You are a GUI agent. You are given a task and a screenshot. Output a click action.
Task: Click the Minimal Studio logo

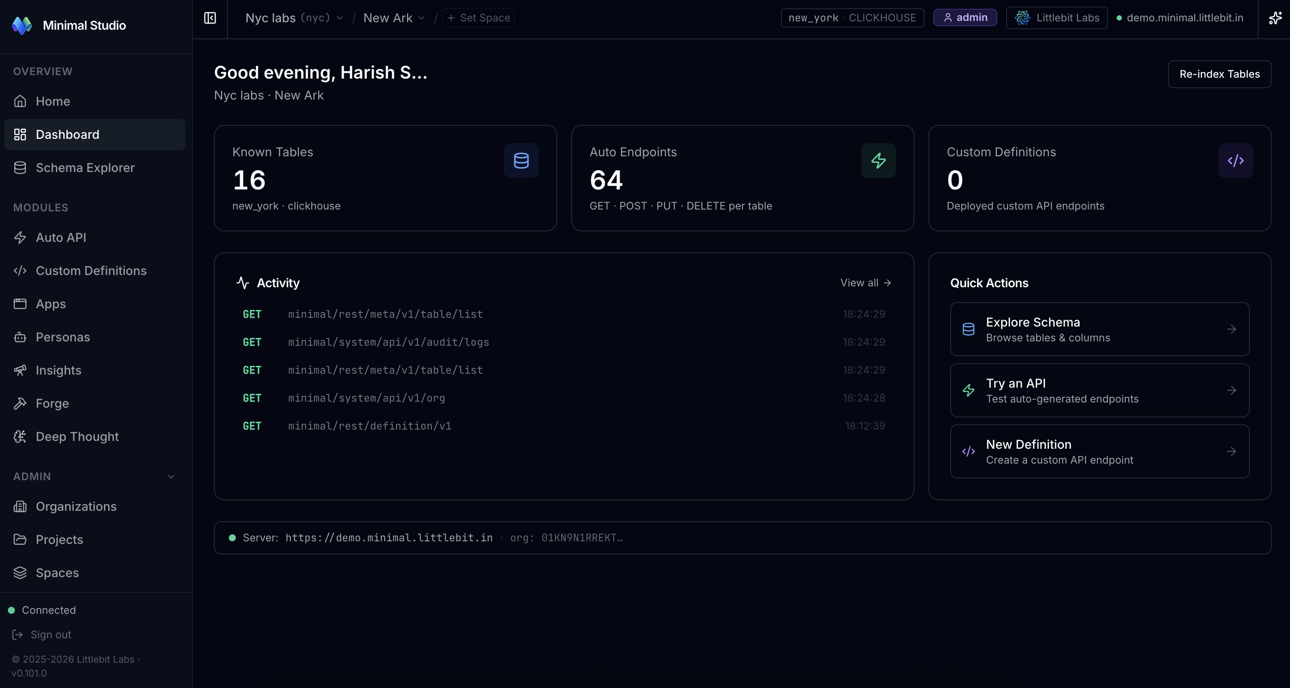21,25
